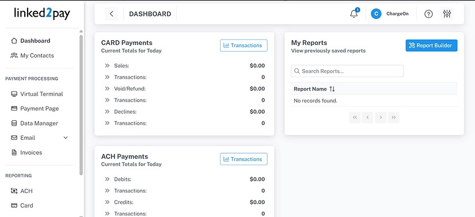Click the linked2pay logo
Image resolution: width=475 pixels, height=217 pixels.
(x=42, y=14)
